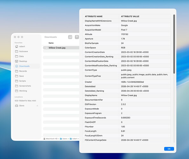Open the Save folder in the sidebar

[x=21, y=76]
